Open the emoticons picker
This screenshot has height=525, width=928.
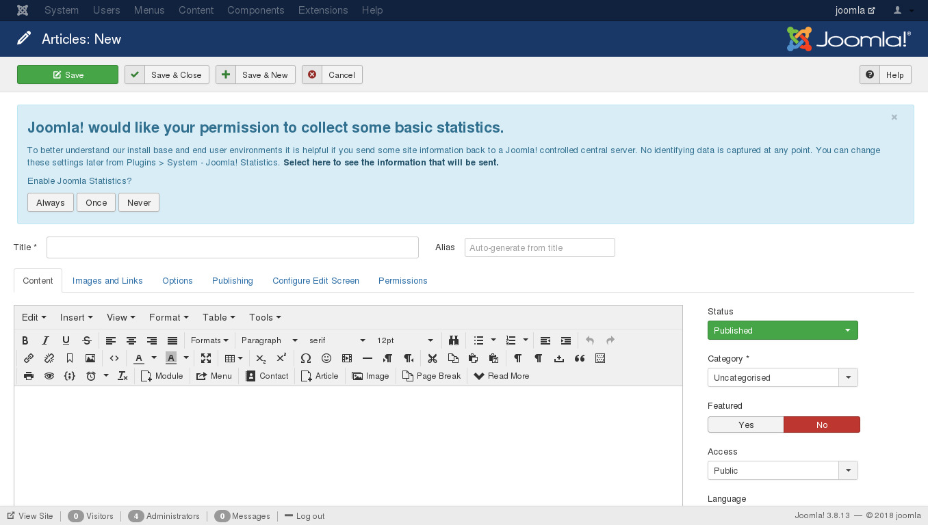click(326, 358)
